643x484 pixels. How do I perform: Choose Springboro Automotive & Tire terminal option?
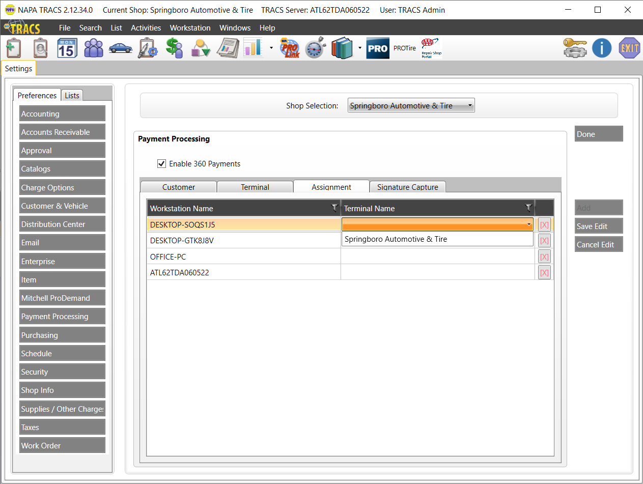pyautogui.click(x=437, y=239)
